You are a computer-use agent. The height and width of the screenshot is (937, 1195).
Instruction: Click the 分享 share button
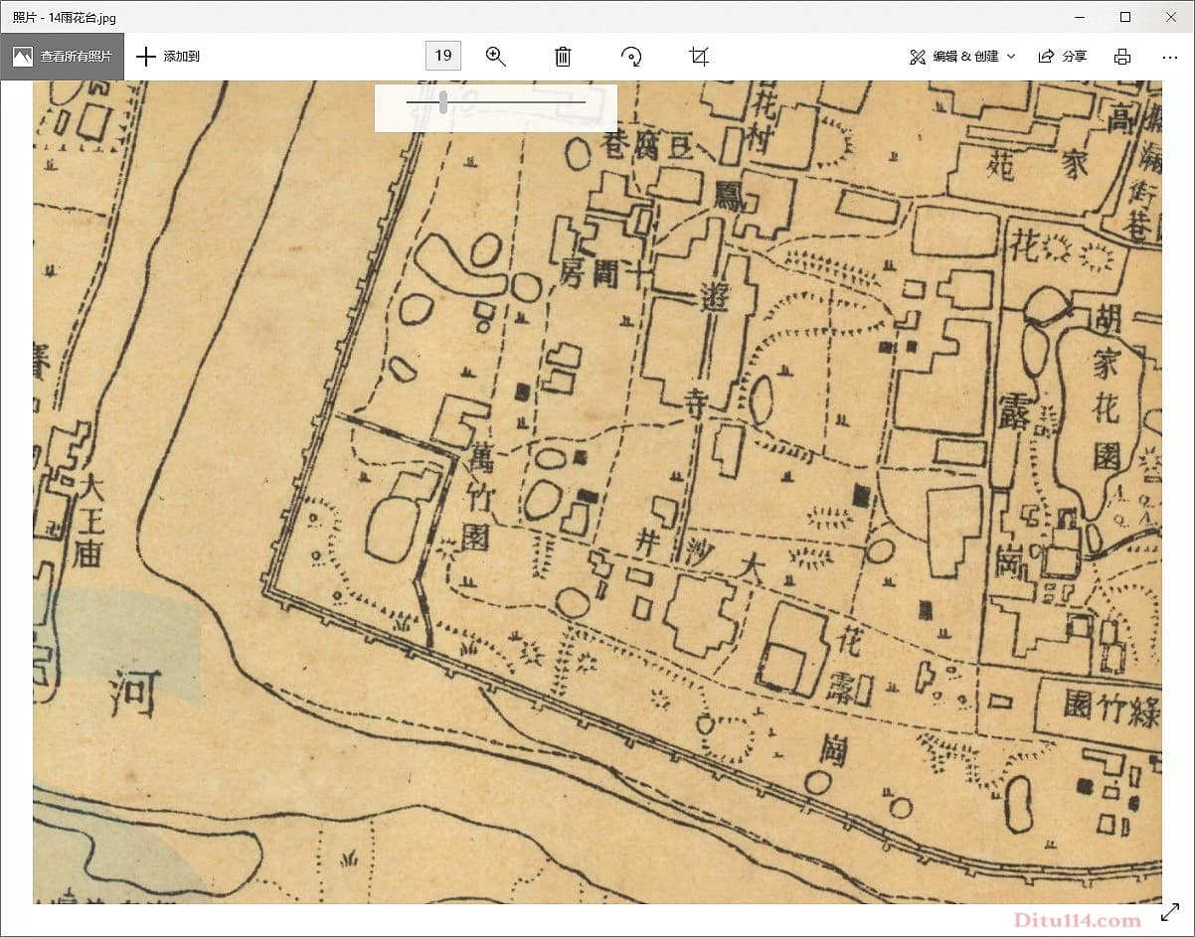(1062, 57)
